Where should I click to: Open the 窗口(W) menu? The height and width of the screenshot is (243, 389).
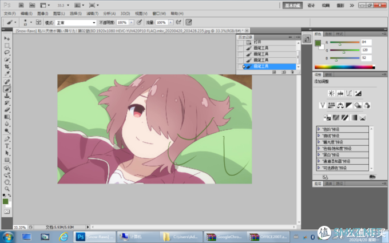pos(159,13)
